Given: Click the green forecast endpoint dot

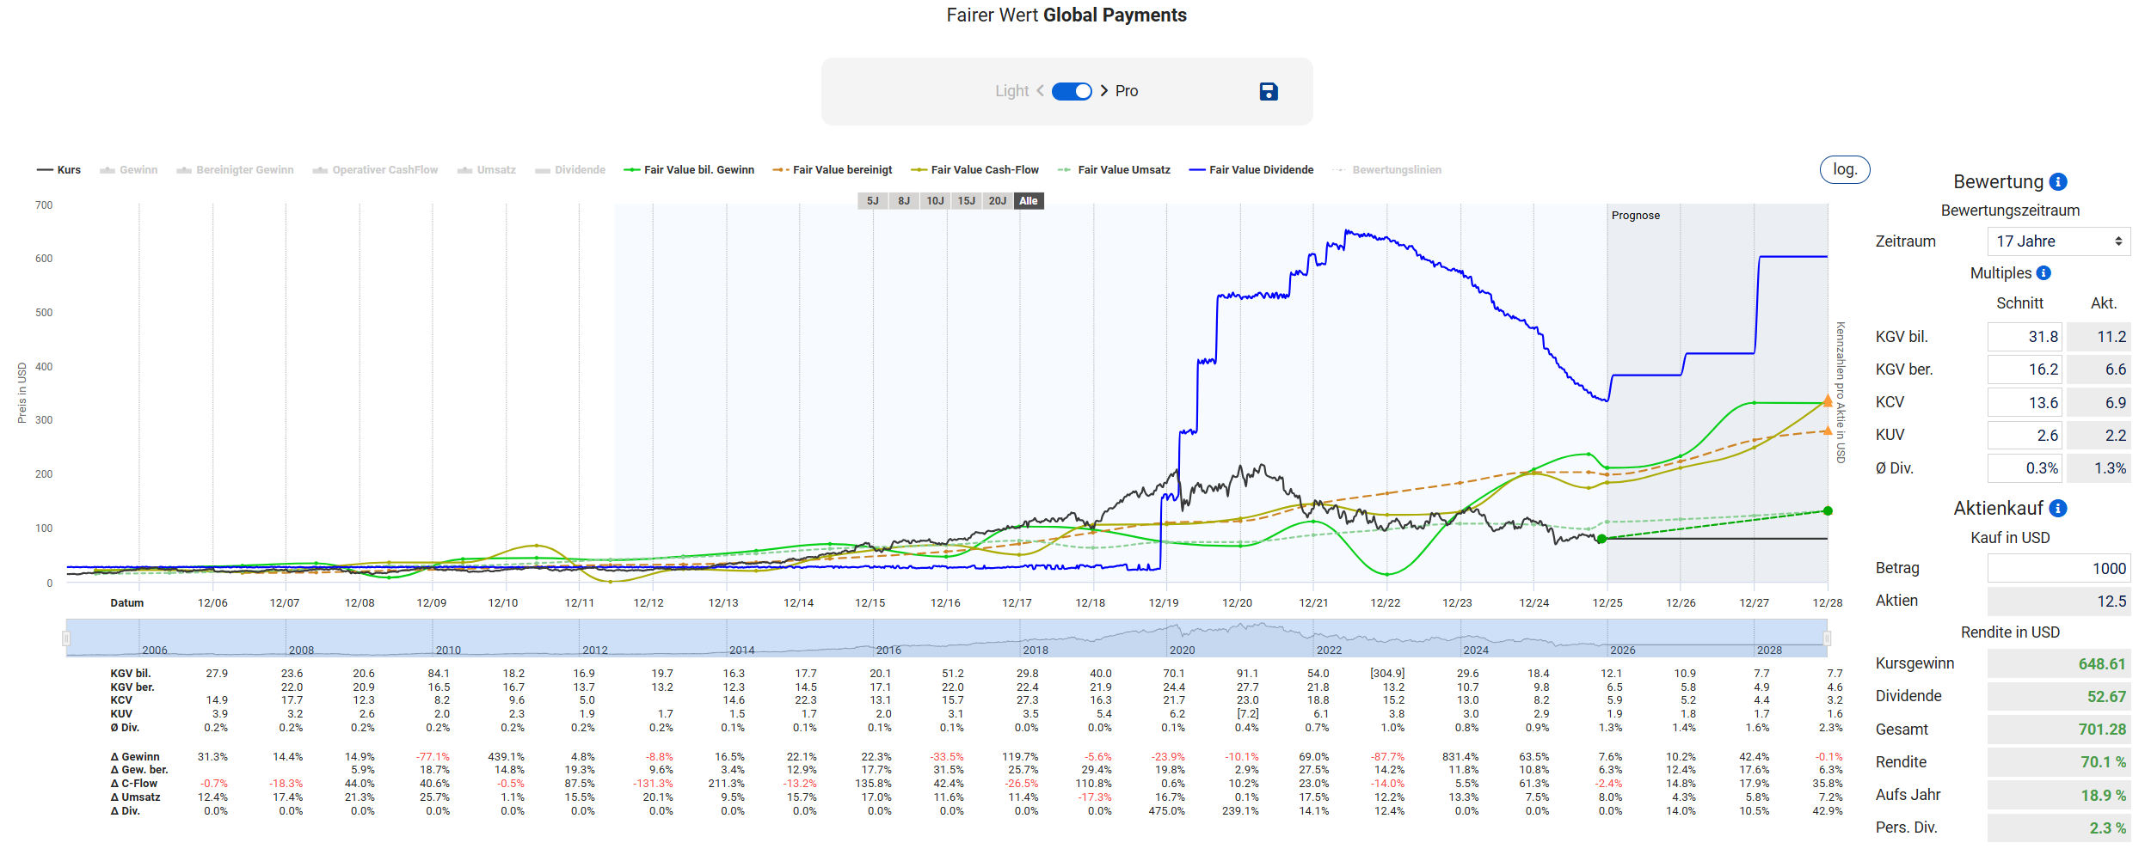Looking at the screenshot, I should (1828, 511).
